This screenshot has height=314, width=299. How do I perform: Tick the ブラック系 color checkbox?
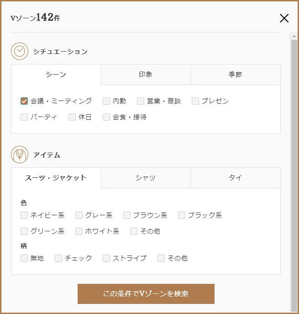coord(182,215)
